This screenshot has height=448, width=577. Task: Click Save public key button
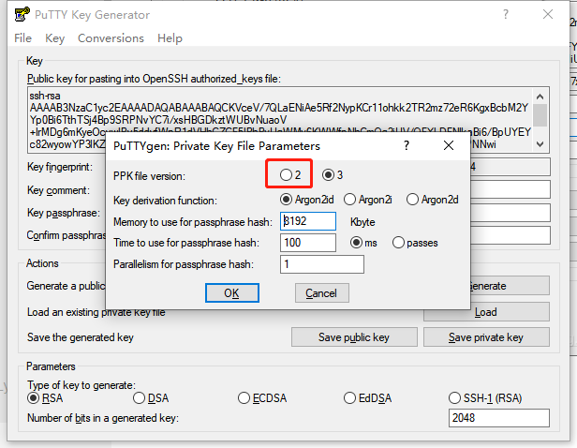tap(354, 337)
